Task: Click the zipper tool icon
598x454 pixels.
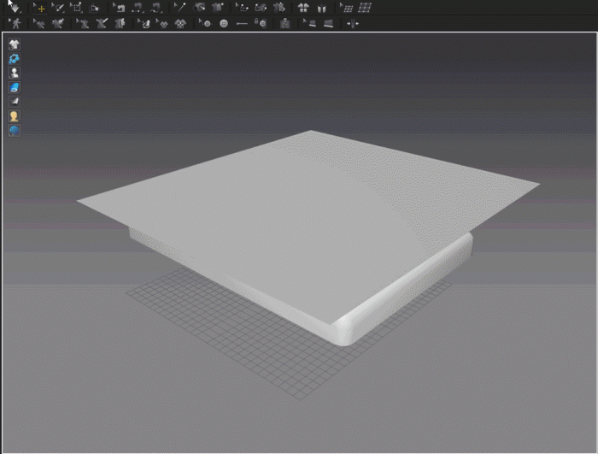Action: click(284, 24)
